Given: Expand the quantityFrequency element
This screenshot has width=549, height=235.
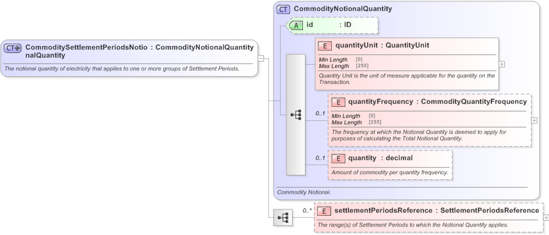Looking at the screenshot, I should 534,120.
